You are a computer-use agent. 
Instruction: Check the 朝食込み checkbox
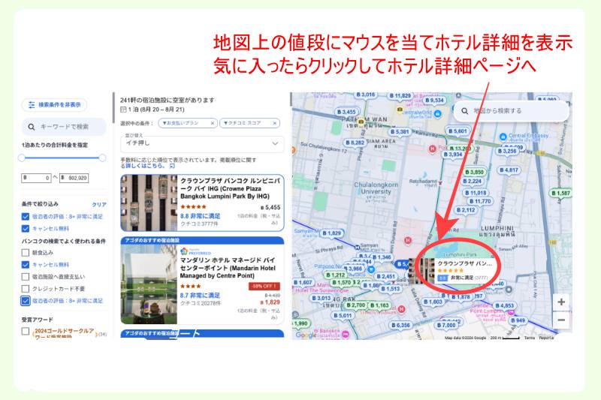point(26,253)
